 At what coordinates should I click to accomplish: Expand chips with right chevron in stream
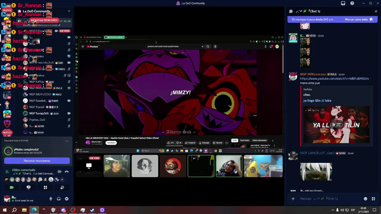click(x=272, y=141)
